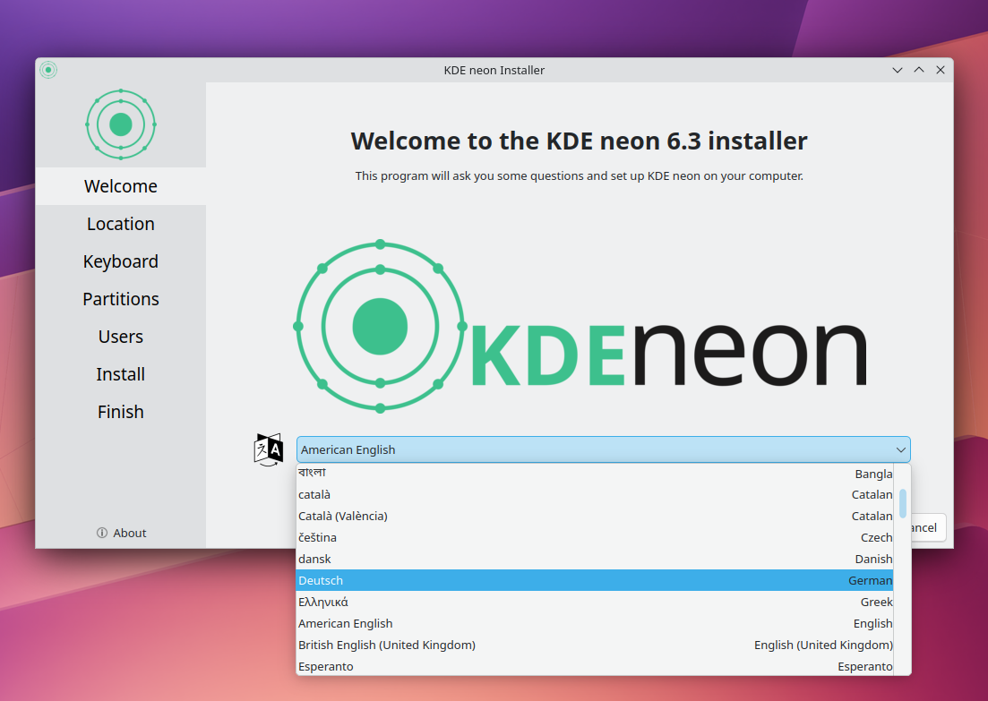Select the Bangla language entry
Viewport: 988px width, 701px height.
point(594,474)
